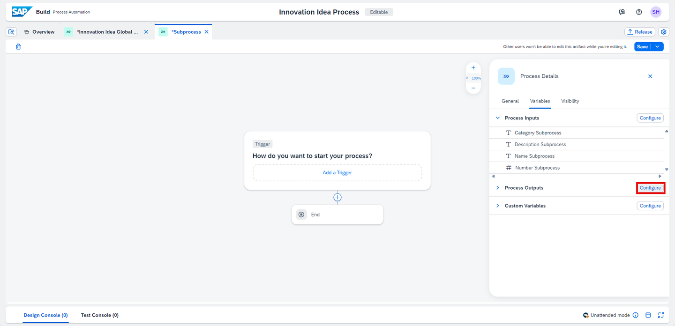Expand the Custom Variables section
Screen dimensions: 675x326
point(498,206)
